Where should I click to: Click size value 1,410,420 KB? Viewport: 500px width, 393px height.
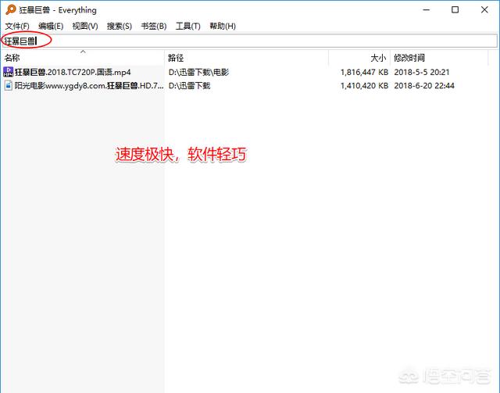364,85
